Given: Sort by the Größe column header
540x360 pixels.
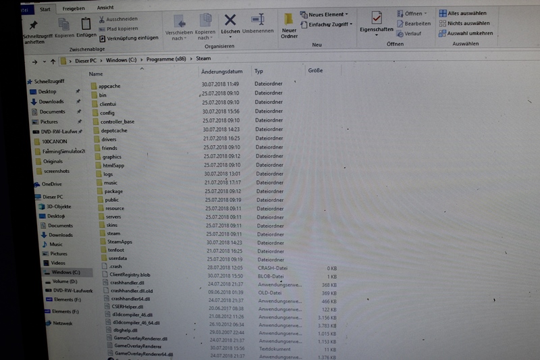Looking at the screenshot, I should tap(315, 70).
